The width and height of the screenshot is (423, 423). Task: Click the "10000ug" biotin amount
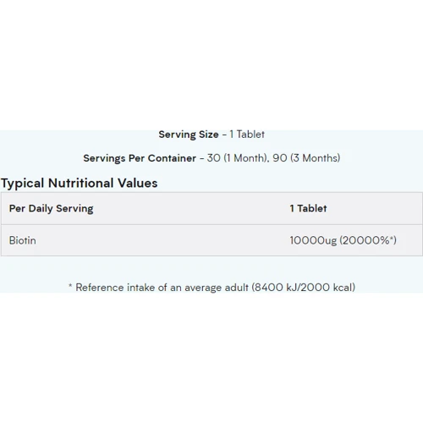pos(313,240)
